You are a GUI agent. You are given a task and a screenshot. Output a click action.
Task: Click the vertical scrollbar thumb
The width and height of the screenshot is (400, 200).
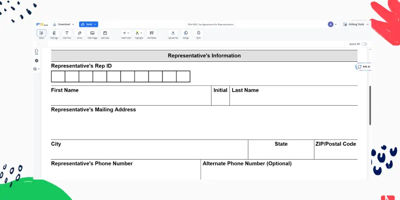[x=370, y=105]
